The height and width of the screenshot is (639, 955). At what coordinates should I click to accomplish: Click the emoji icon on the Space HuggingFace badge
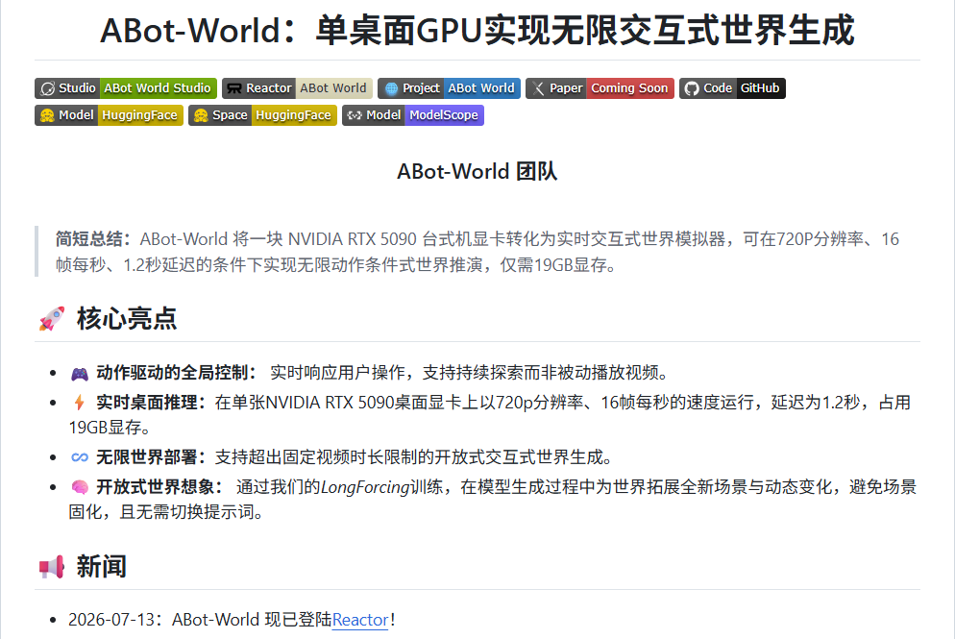[201, 115]
